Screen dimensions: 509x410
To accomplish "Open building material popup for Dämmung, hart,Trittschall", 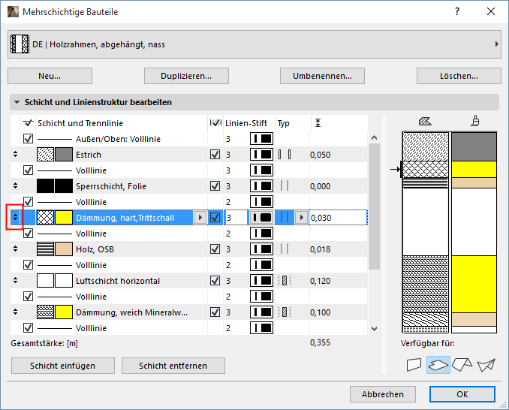I will [200, 218].
